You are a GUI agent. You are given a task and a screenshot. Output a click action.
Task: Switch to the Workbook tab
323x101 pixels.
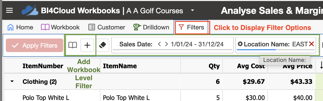[x=60, y=27]
